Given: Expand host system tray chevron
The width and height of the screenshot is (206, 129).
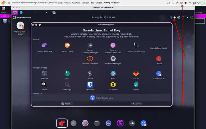Looking at the screenshot, I should (199, 3).
